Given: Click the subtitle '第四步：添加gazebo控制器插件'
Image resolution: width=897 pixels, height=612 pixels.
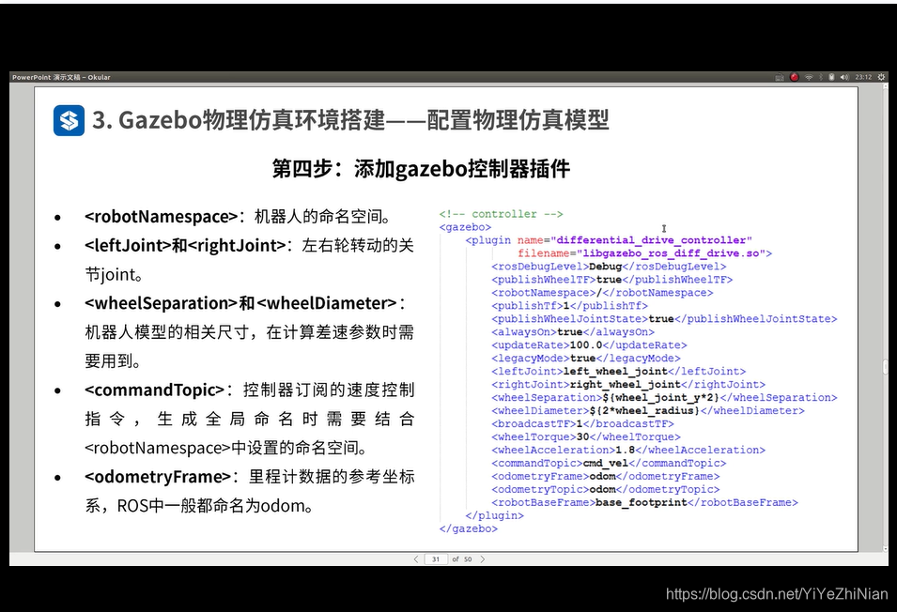Looking at the screenshot, I should pos(421,169).
